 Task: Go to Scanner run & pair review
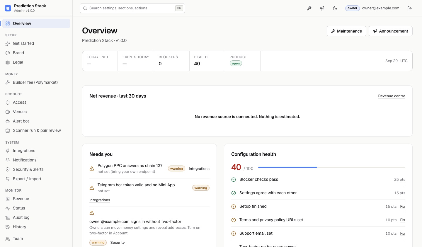pyautogui.click(x=36, y=131)
